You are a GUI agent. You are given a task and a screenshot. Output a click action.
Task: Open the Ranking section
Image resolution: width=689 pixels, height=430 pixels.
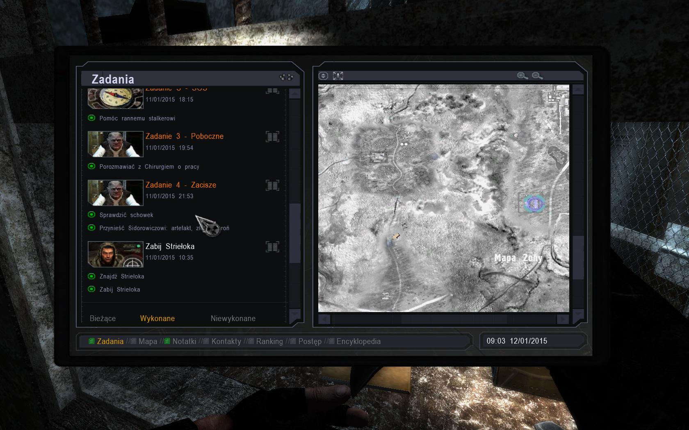(x=266, y=341)
